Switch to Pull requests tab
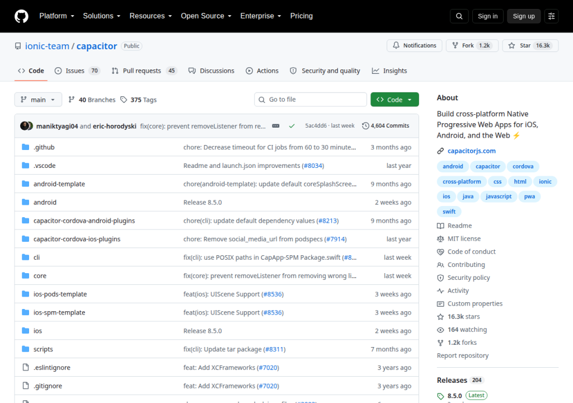 click(x=144, y=71)
